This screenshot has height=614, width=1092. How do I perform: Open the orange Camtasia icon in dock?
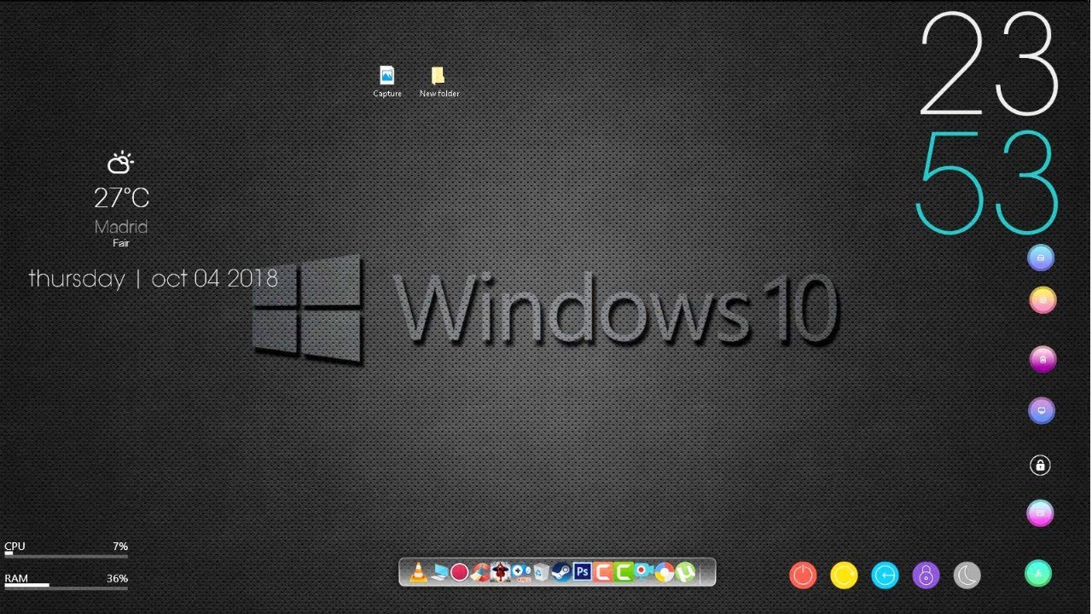coord(603,572)
